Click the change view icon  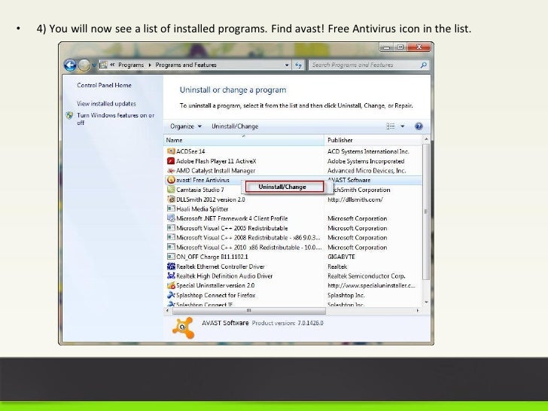391,126
